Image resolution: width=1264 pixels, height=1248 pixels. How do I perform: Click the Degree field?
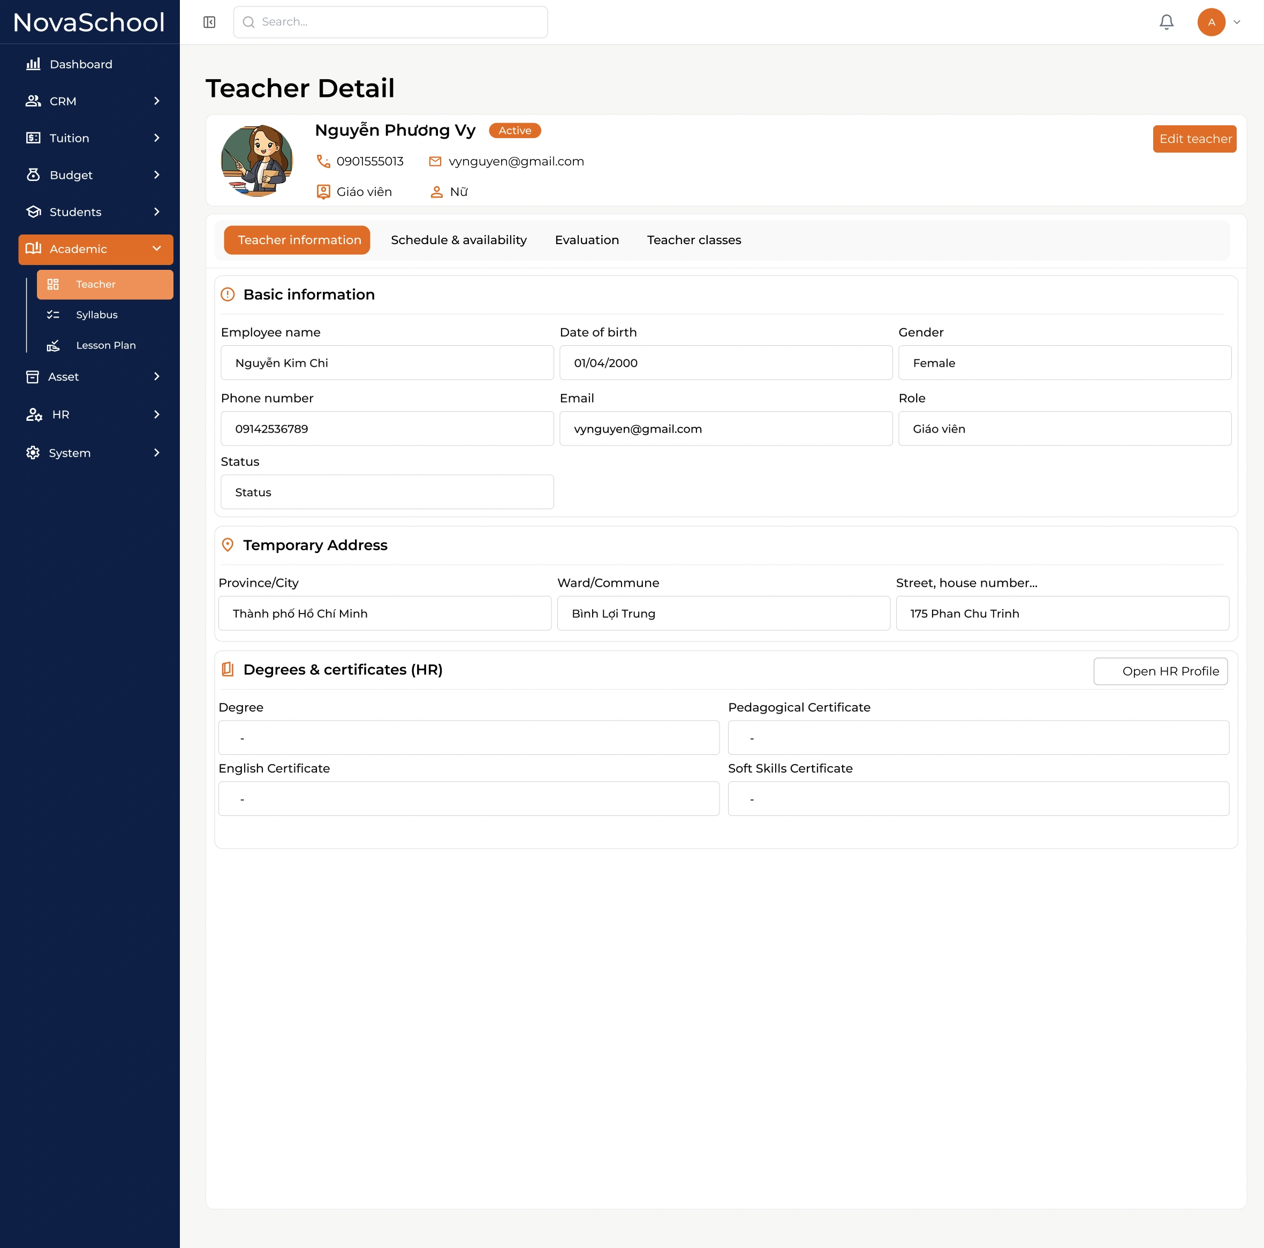click(469, 738)
